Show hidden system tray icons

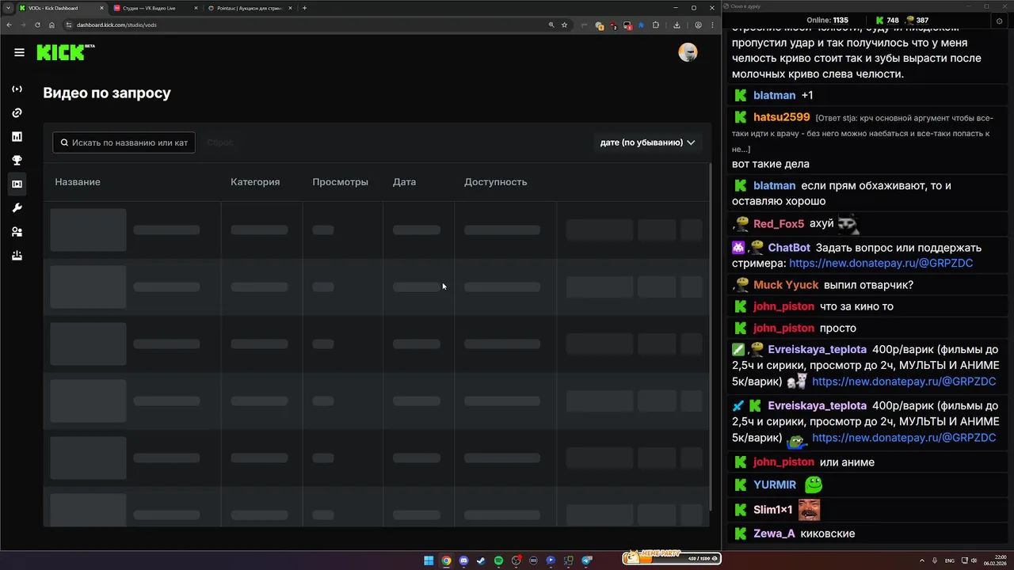pos(922,560)
